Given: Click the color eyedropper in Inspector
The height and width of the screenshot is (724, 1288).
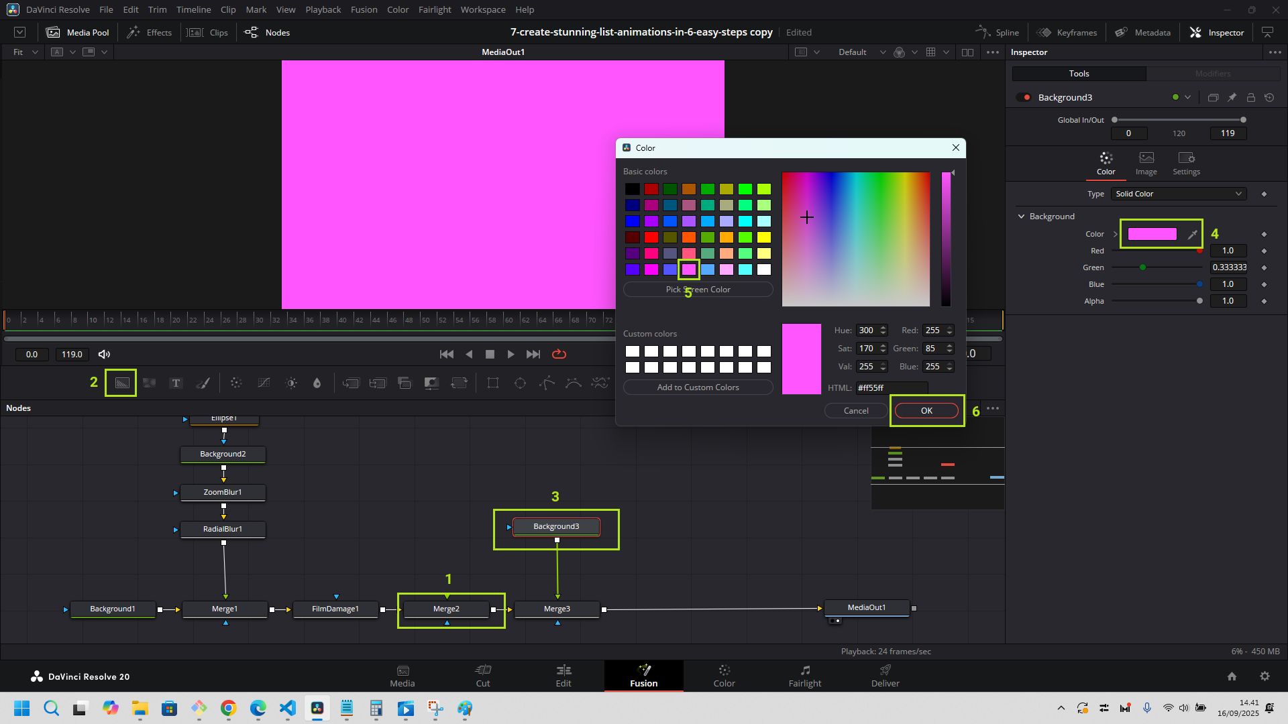Looking at the screenshot, I should click(1192, 234).
